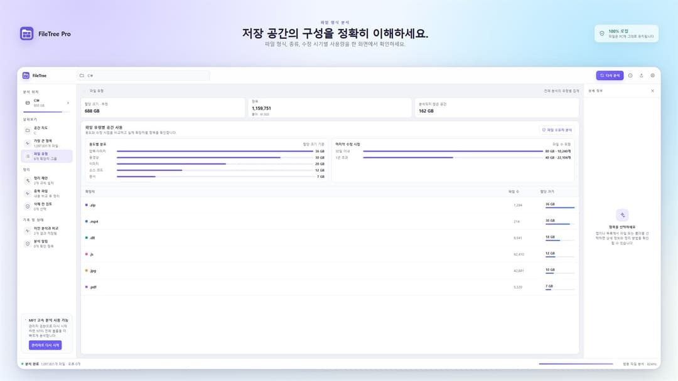Click the export/share icon in the header

click(641, 75)
